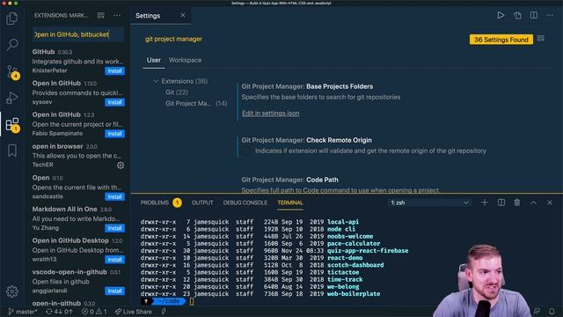This screenshot has width=563, height=317.
Task: Install Open in GitHub by Fabio Spampinato
Action: coord(114,134)
